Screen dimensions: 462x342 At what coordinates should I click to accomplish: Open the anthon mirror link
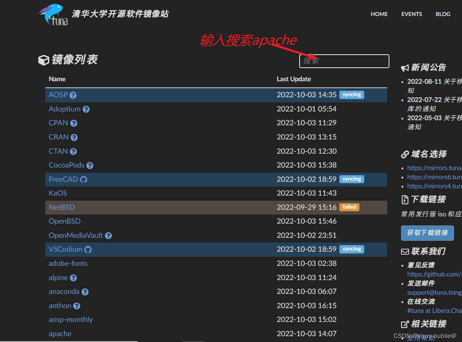pyautogui.click(x=60, y=306)
